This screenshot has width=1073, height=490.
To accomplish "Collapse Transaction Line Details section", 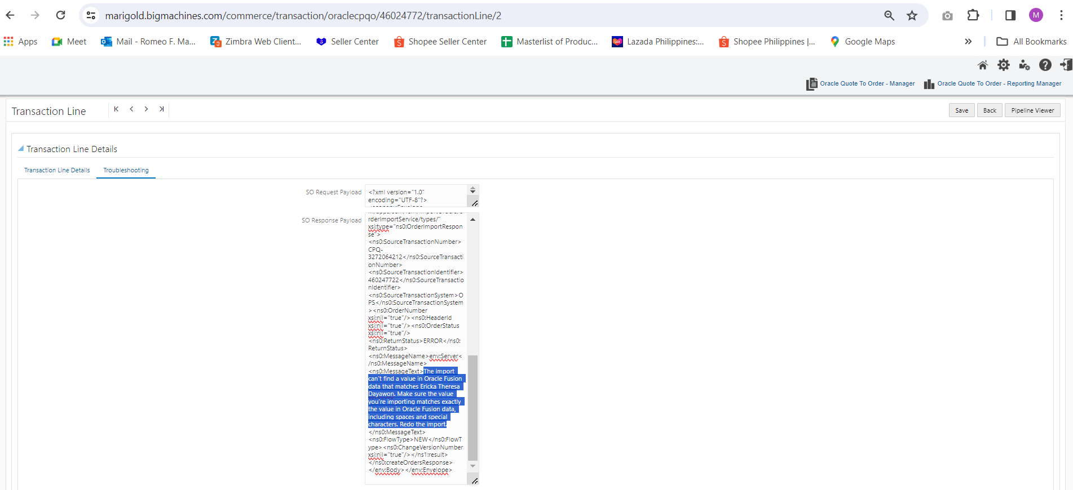I will point(21,149).
